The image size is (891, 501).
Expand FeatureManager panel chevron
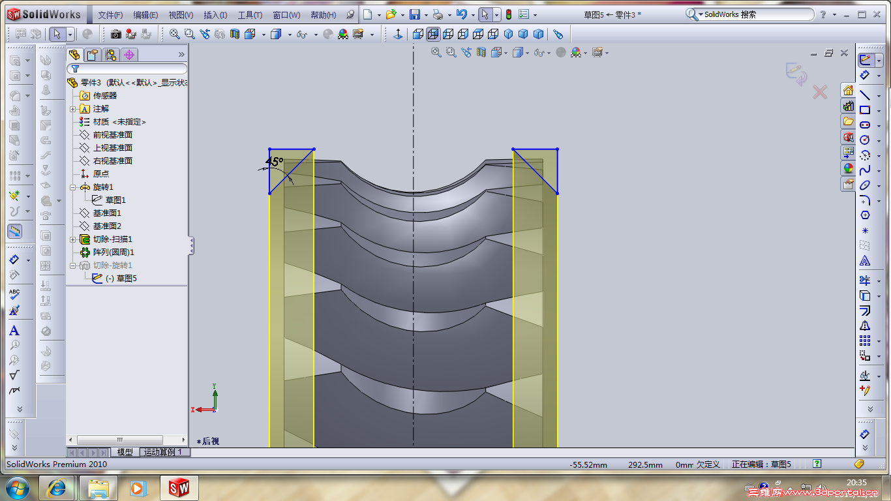point(181,55)
